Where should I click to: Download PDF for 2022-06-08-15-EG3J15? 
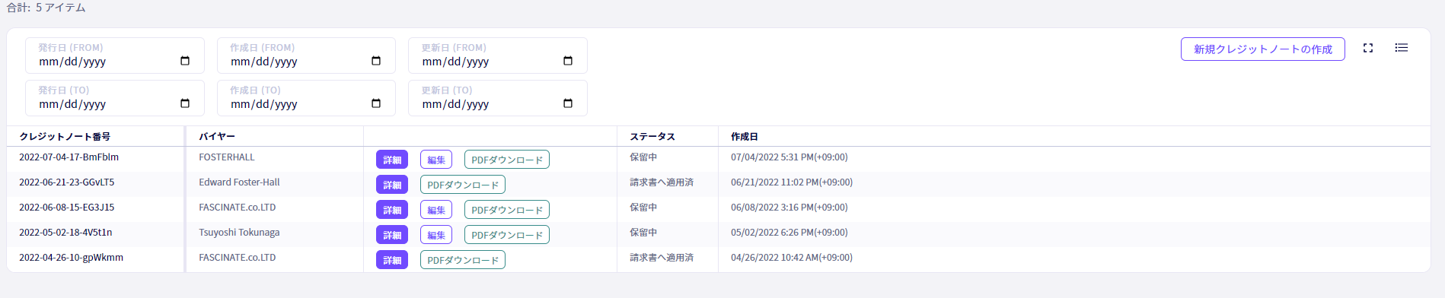507,210
